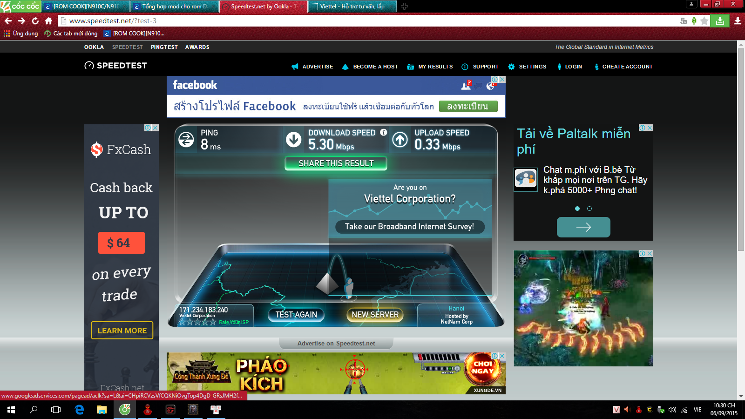The image size is (745, 419).
Task: Click the browser reload page icon
Action: point(35,21)
